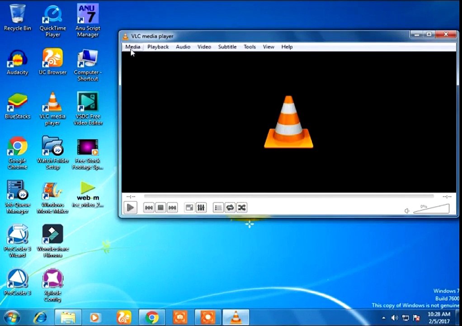Click the network tray icon
Image resolution: width=462 pixels, height=326 pixels.
click(405, 318)
